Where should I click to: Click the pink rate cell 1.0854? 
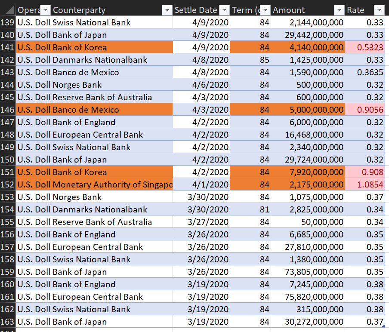tap(365, 184)
